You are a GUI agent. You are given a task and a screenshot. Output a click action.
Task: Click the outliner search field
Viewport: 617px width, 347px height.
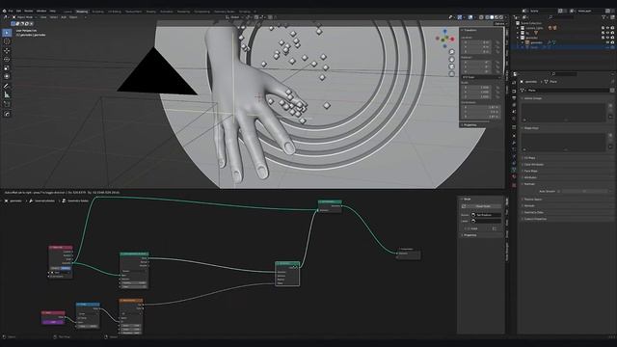(x=561, y=17)
